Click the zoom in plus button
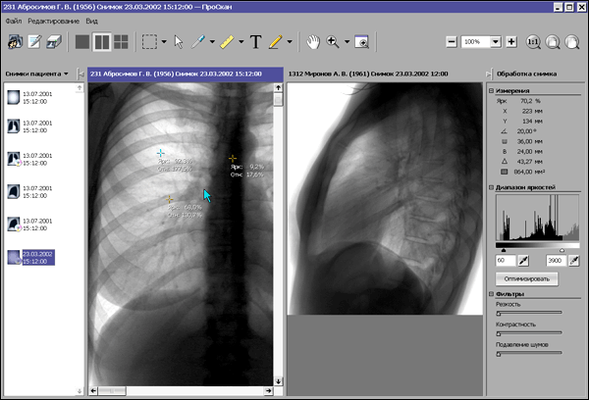 (511, 42)
